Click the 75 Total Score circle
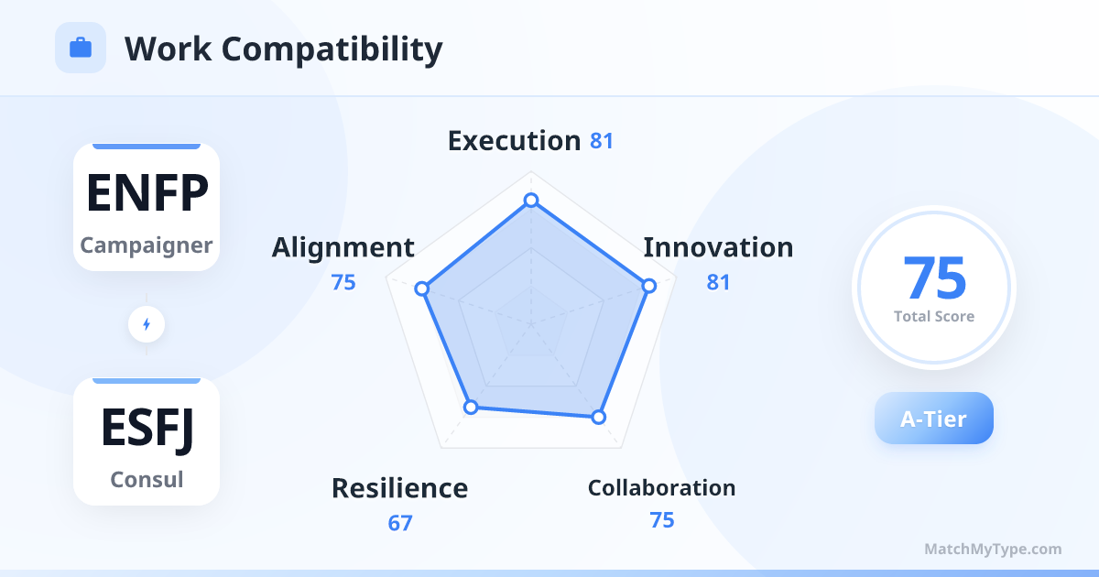The height and width of the screenshot is (577, 1099). pyautogui.click(x=933, y=288)
